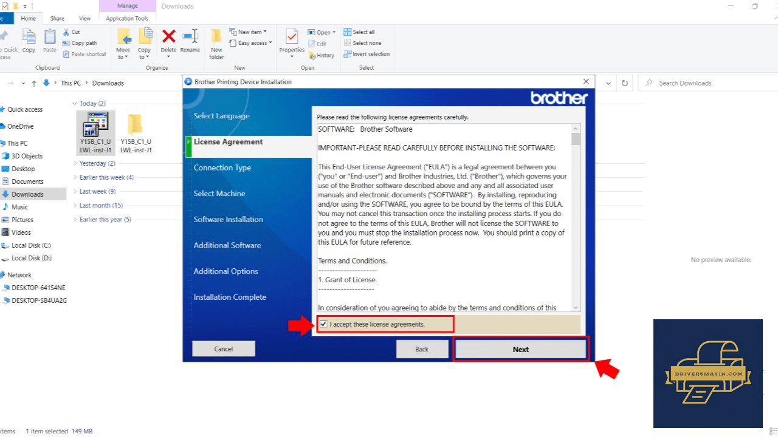Collapse the Today (2) group
This screenshot has width=778, height=437.
[x=75, y=104]
